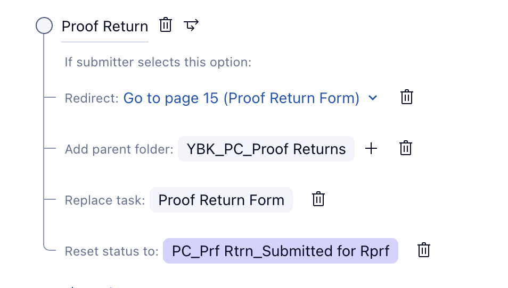Click the Add parent folder: label
Screen dimensions: 508x288
pyautogui.click(x=119, y=150)
